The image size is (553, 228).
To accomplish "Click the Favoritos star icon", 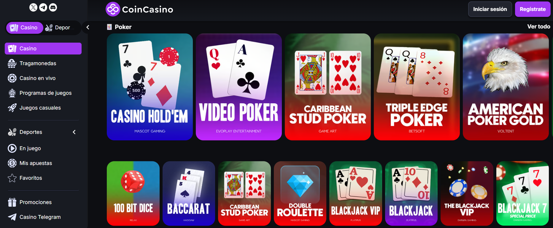I will point(12,178).
